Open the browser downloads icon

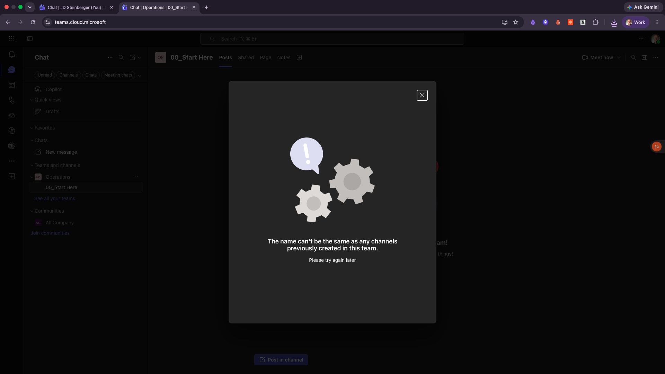614,23
